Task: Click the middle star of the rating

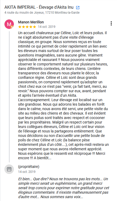Action: tap(27, 27)
